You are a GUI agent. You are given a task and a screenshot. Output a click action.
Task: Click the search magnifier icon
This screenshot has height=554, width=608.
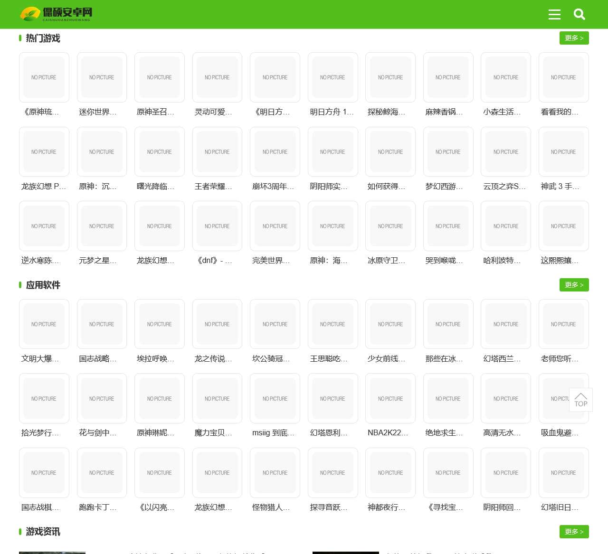click(579, 14)
